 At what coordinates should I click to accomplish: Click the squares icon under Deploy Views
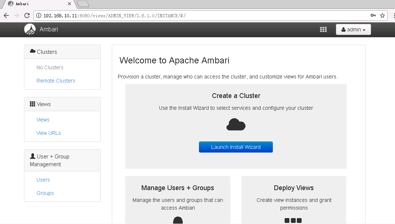(293, 220)
